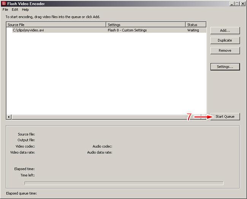Click the Add... button

pyautogui.click(x=225, y=30)
